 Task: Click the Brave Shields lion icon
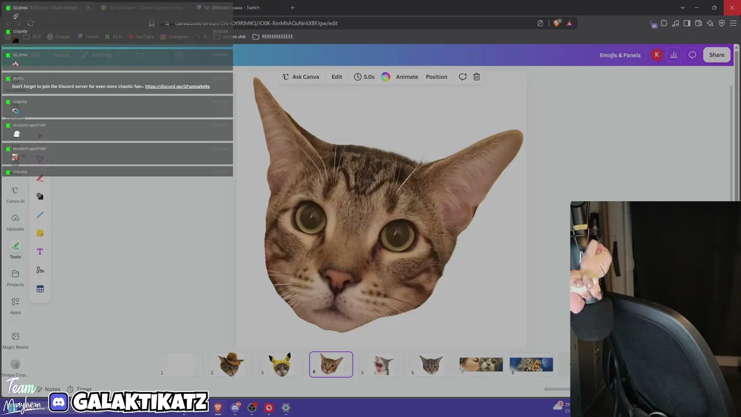point(557,23)
